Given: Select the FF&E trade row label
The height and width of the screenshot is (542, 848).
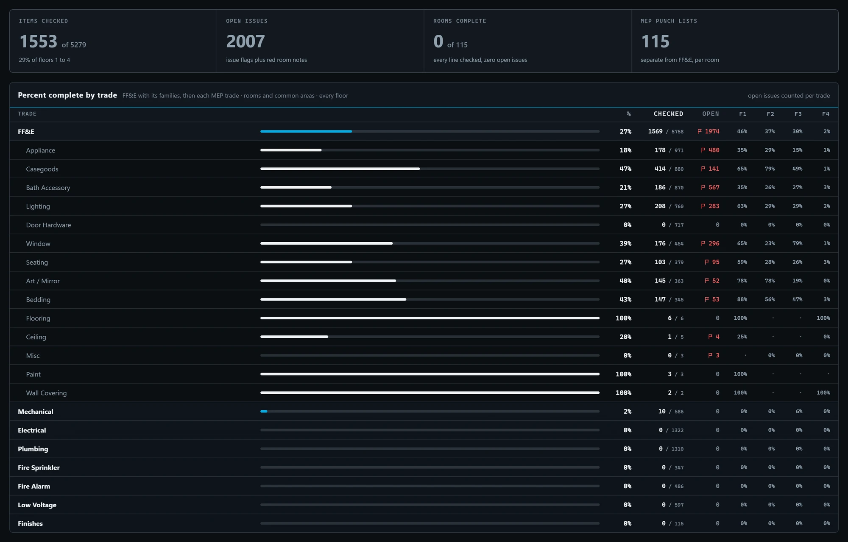Looking at the screenshot, I should [x=26, y=132].
